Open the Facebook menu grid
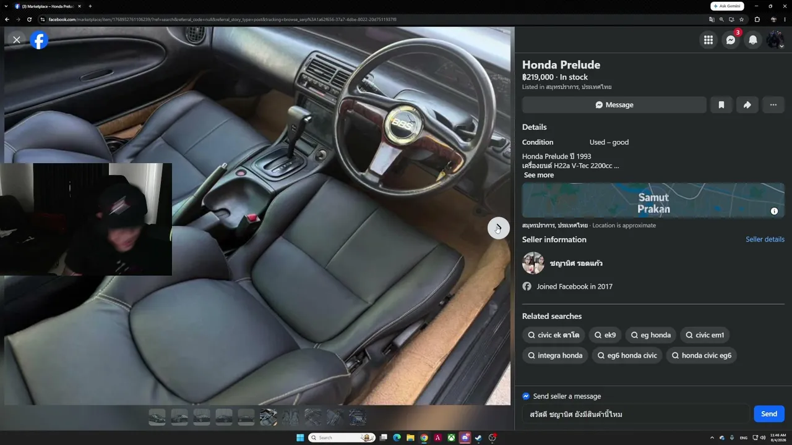The height and width of the screenshot is (445, 792). 708,40
